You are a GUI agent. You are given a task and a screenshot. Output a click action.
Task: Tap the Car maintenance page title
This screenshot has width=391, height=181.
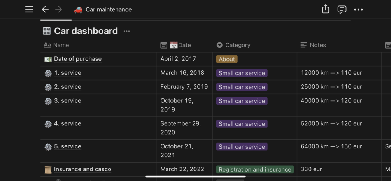tap(109, 9)
